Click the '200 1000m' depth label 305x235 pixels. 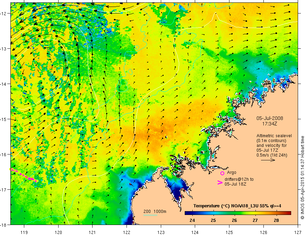point(155,211)
